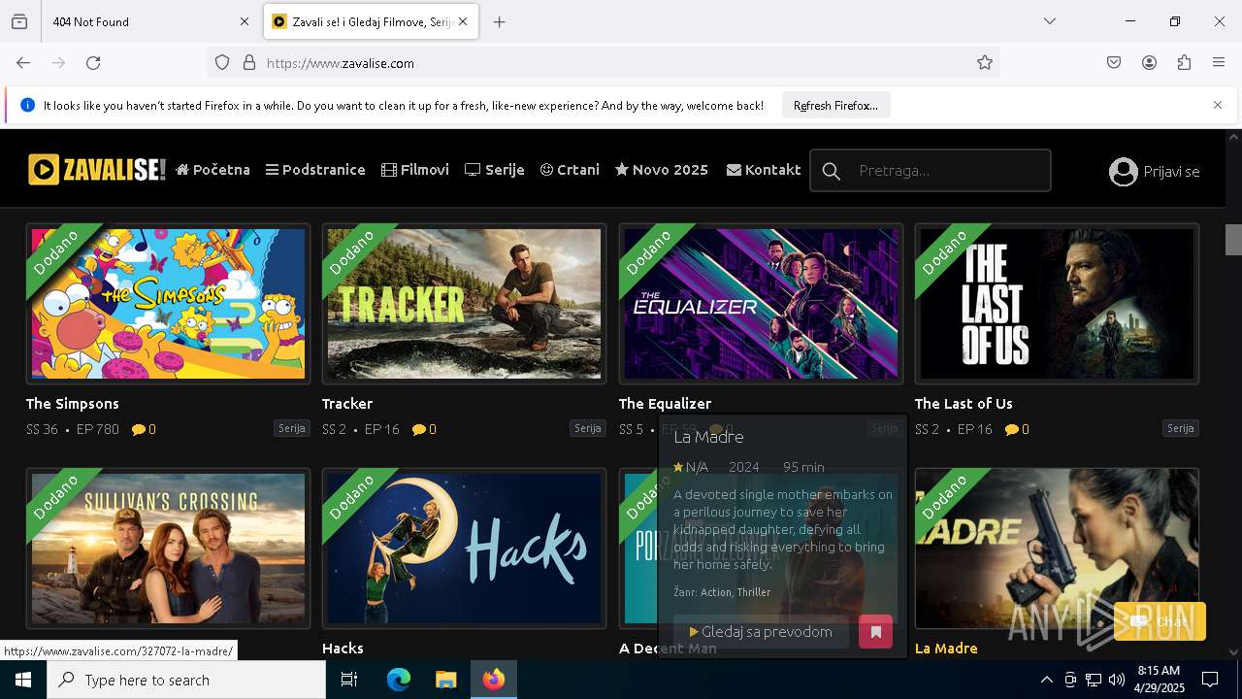Viewport: 1242px width, 699px height.
Task: Open the Filmovi section
Action: (x=415, y=170)
